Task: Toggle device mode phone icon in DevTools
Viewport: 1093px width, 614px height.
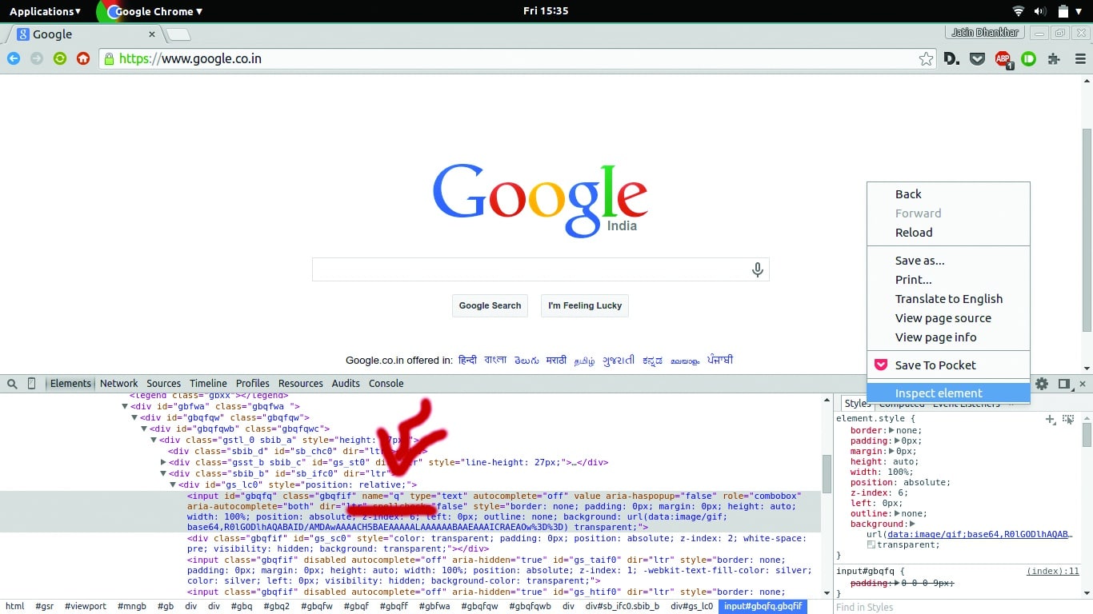Action: pyautogui.click(x=32, y=384)
